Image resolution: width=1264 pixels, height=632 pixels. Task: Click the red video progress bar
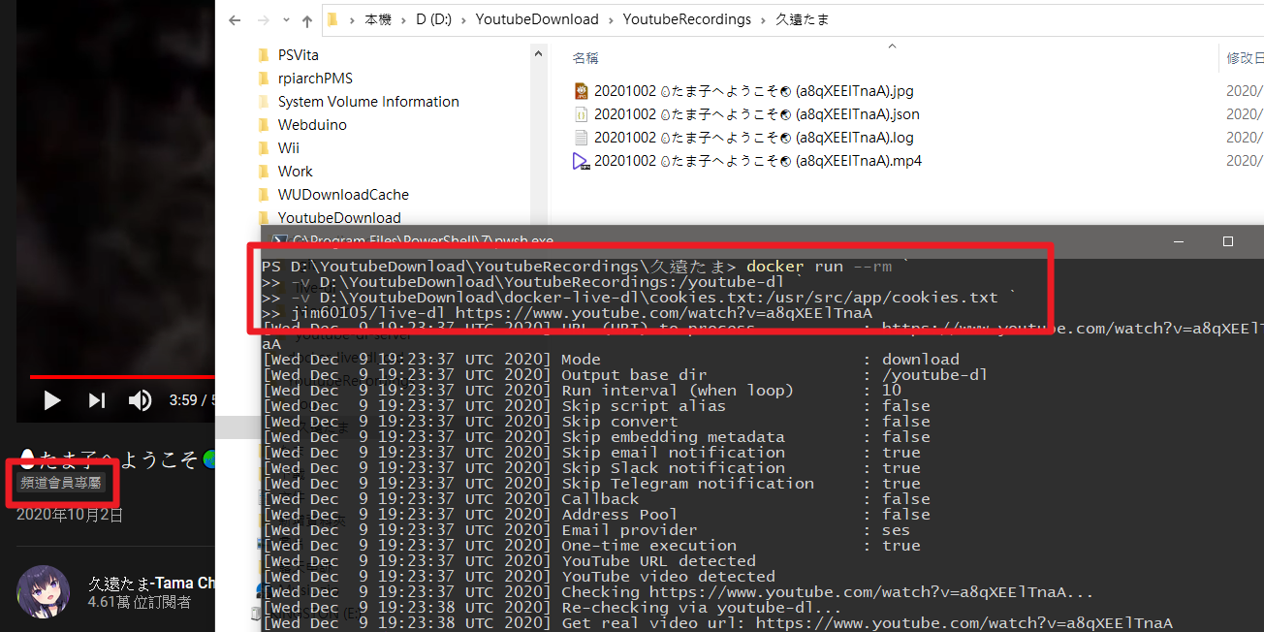click(121, 376)
